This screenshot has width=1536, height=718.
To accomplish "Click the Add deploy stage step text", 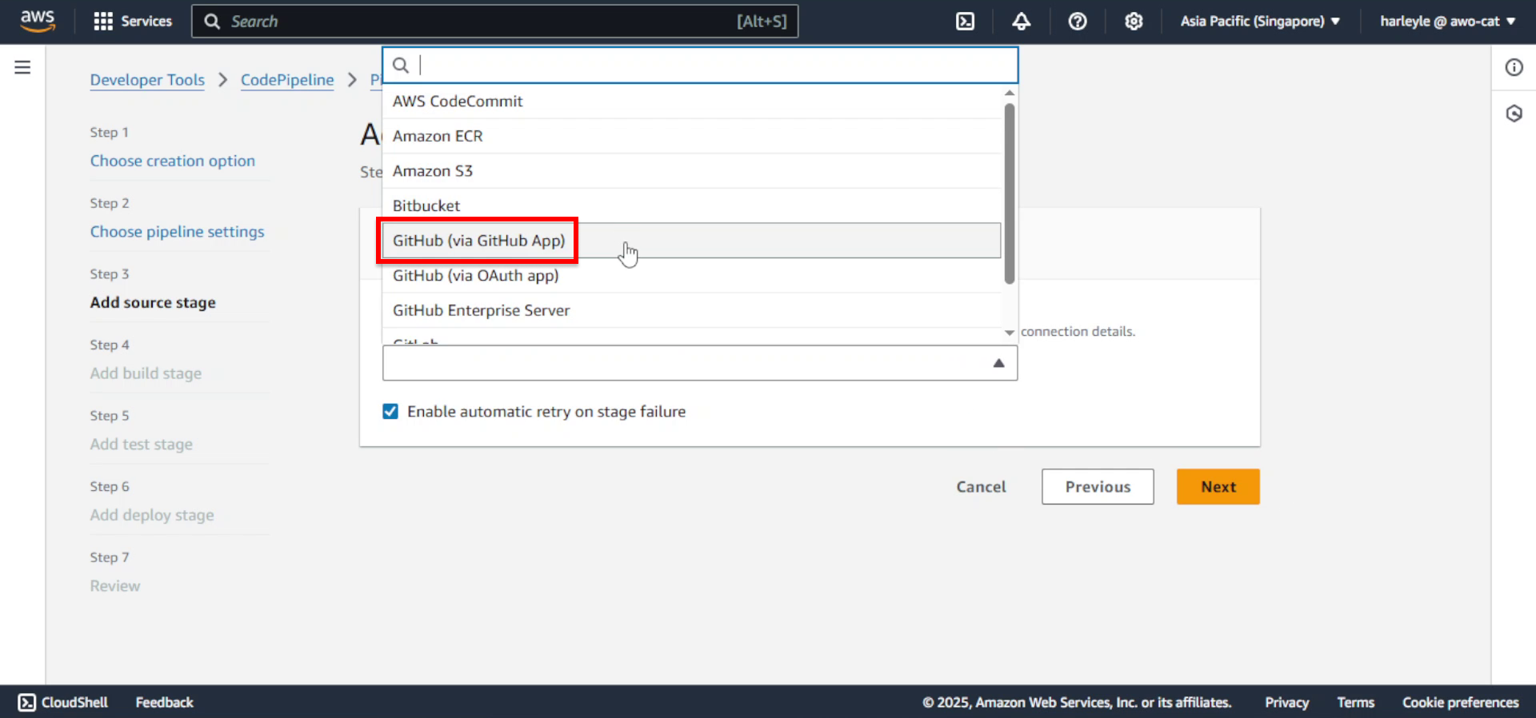I will click(x=152, y=515).
